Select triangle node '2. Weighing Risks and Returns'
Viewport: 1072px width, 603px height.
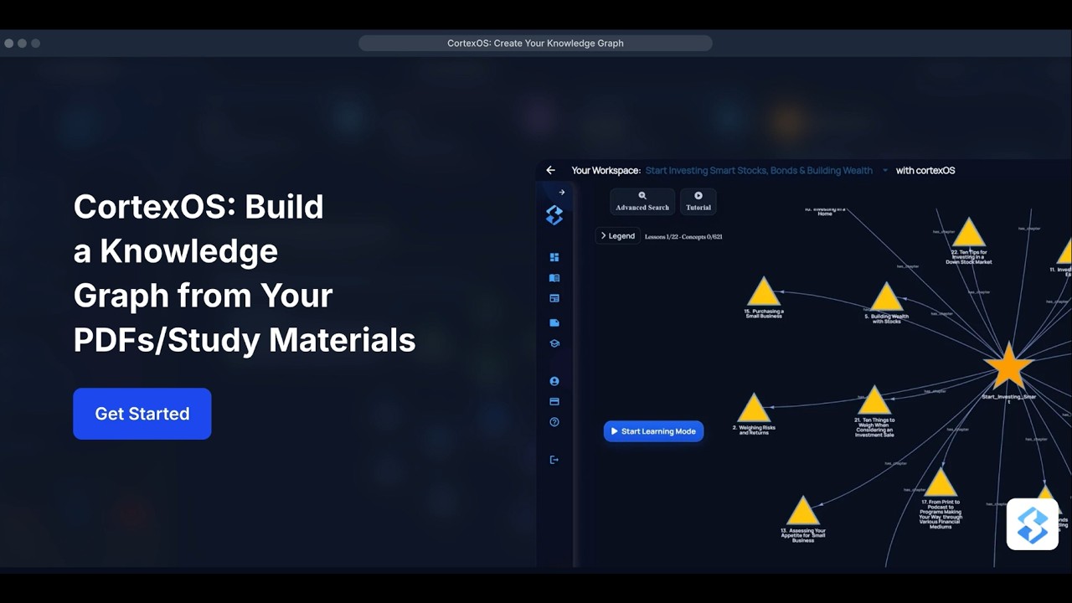(753, 408)
